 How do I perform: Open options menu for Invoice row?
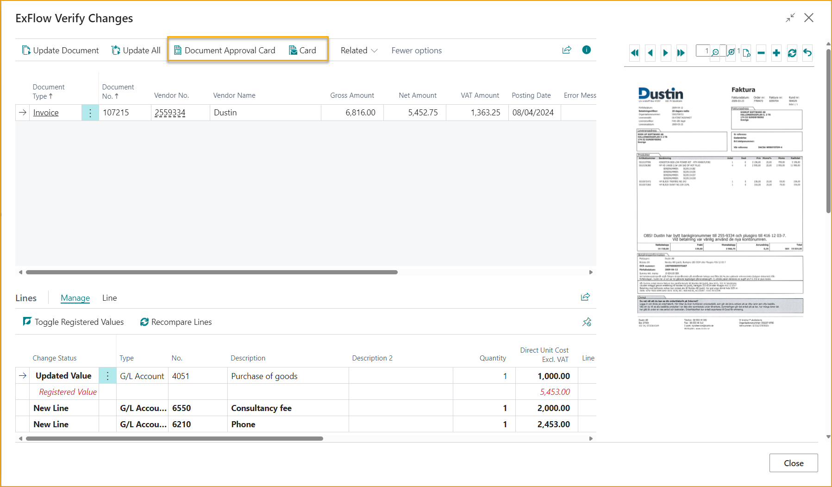[90, 113]
